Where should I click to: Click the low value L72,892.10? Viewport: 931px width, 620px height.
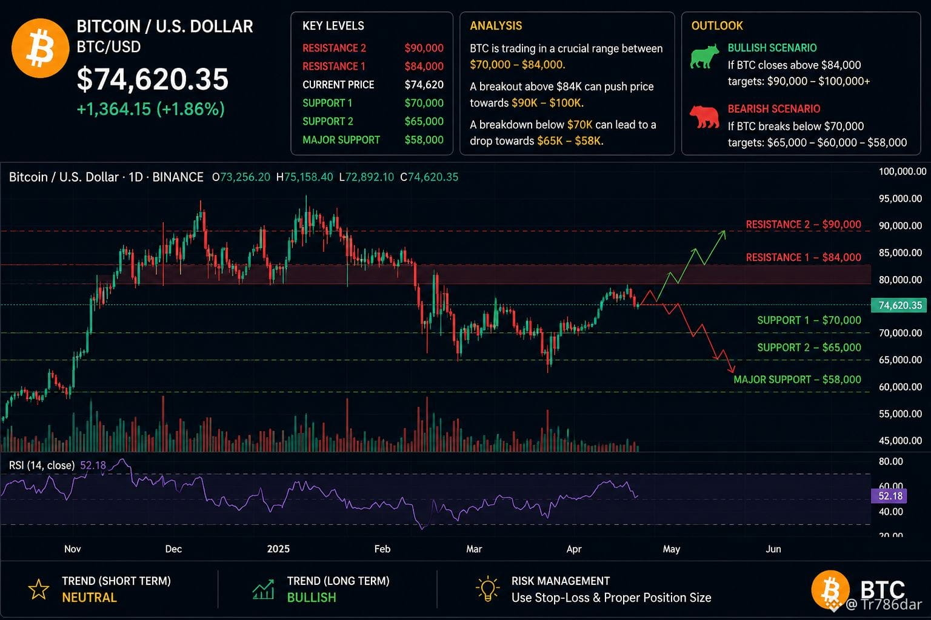(367, 177)
